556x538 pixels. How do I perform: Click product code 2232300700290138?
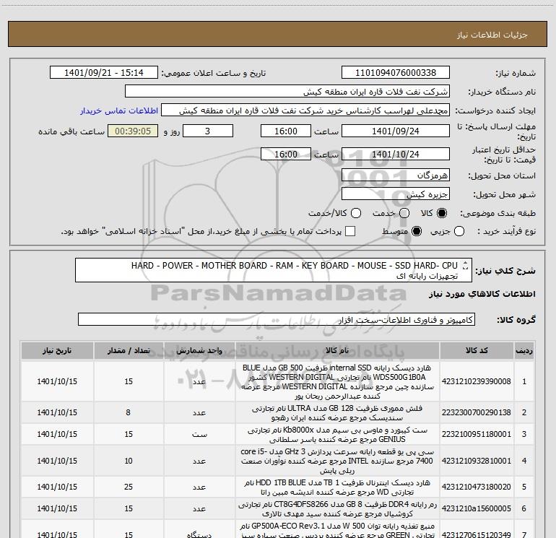(x=477, y=412)
